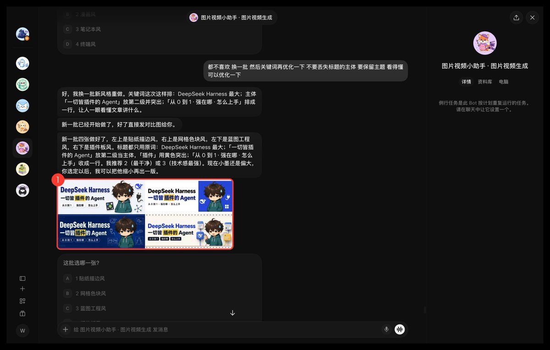Viewport: 550px width, 350px height.
Task: Open the black cat avatar bot
Action: (x=22, y=190)
